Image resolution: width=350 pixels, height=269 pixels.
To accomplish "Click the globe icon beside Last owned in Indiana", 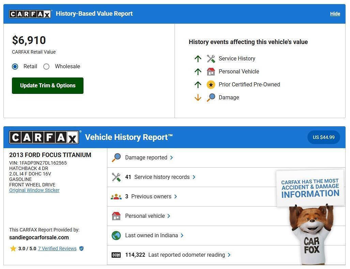I will point(116,236).
